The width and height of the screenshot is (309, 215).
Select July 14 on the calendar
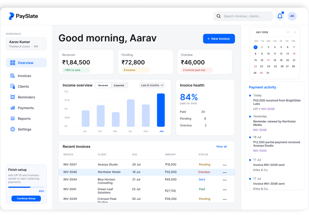(294, 54)
